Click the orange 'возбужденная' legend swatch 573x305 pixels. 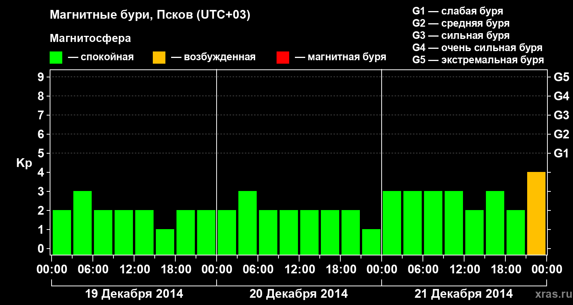click(159, 58)
